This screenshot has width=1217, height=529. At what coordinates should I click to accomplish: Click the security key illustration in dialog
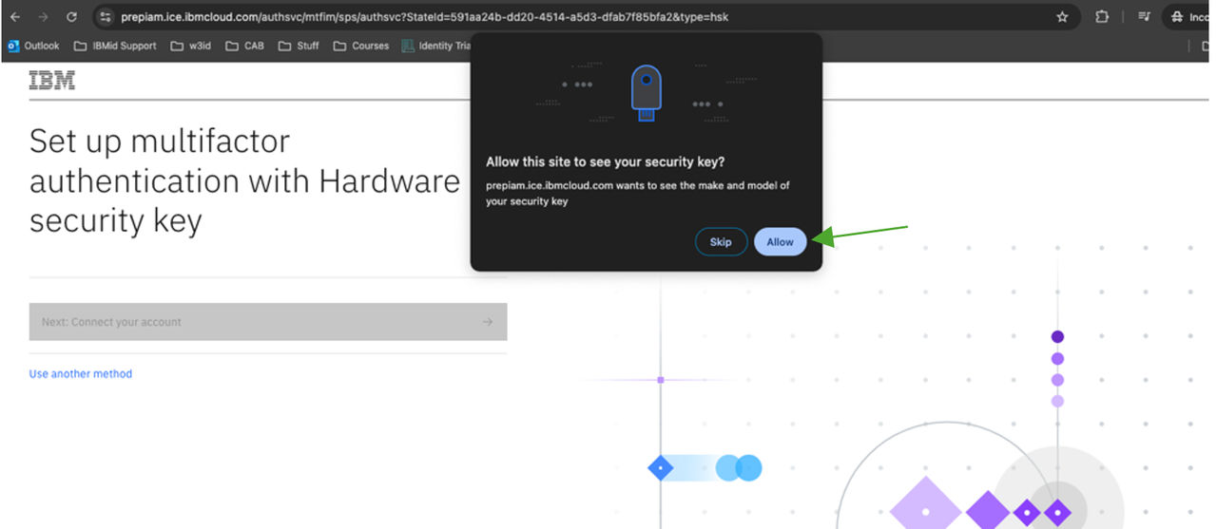click(647, 92)
